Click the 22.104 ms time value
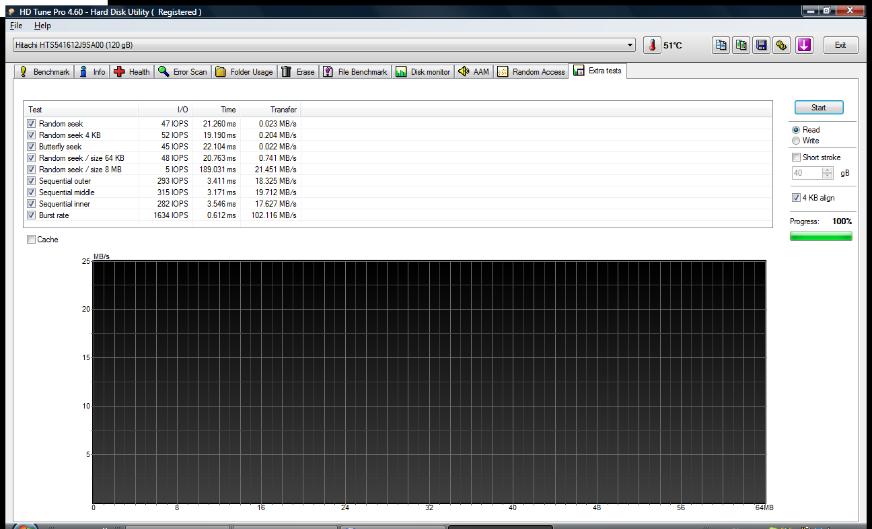 click(x=221, y=147)
